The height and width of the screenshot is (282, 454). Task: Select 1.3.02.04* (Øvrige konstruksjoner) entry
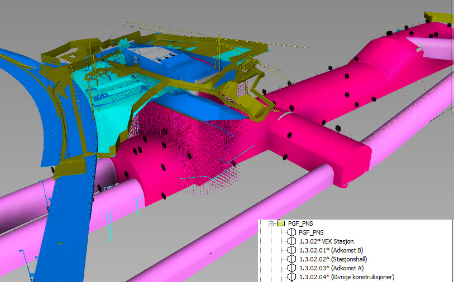point(347,277)
